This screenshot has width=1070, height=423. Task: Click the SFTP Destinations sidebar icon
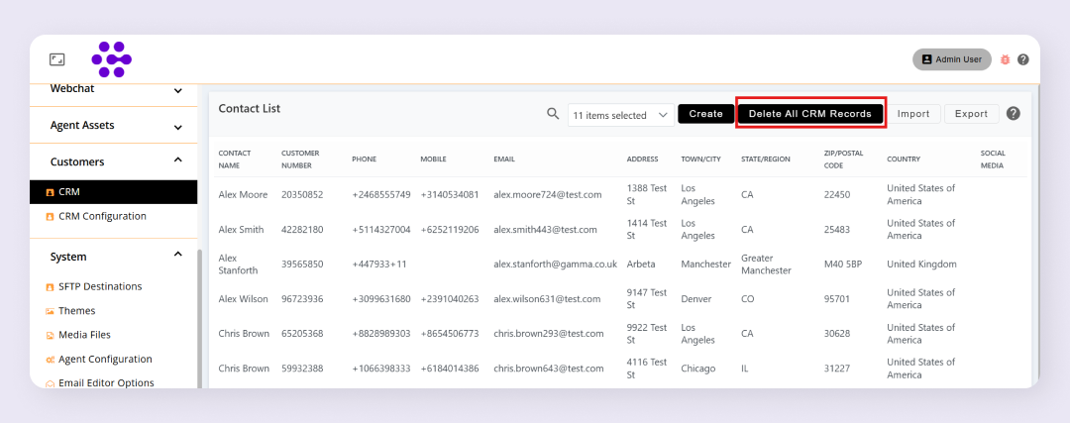[51, 287]
